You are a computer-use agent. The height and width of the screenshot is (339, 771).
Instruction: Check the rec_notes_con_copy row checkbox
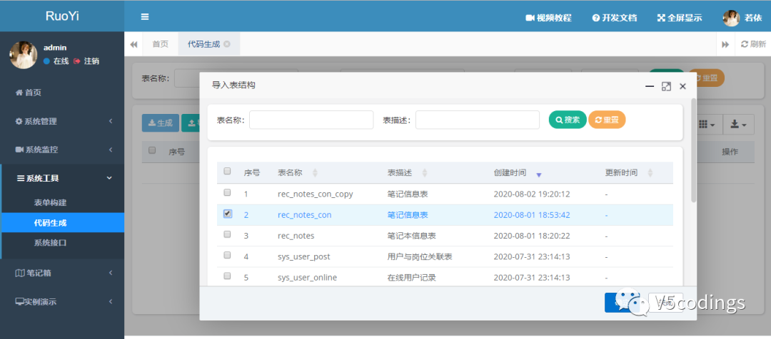[x=227, y=192]
